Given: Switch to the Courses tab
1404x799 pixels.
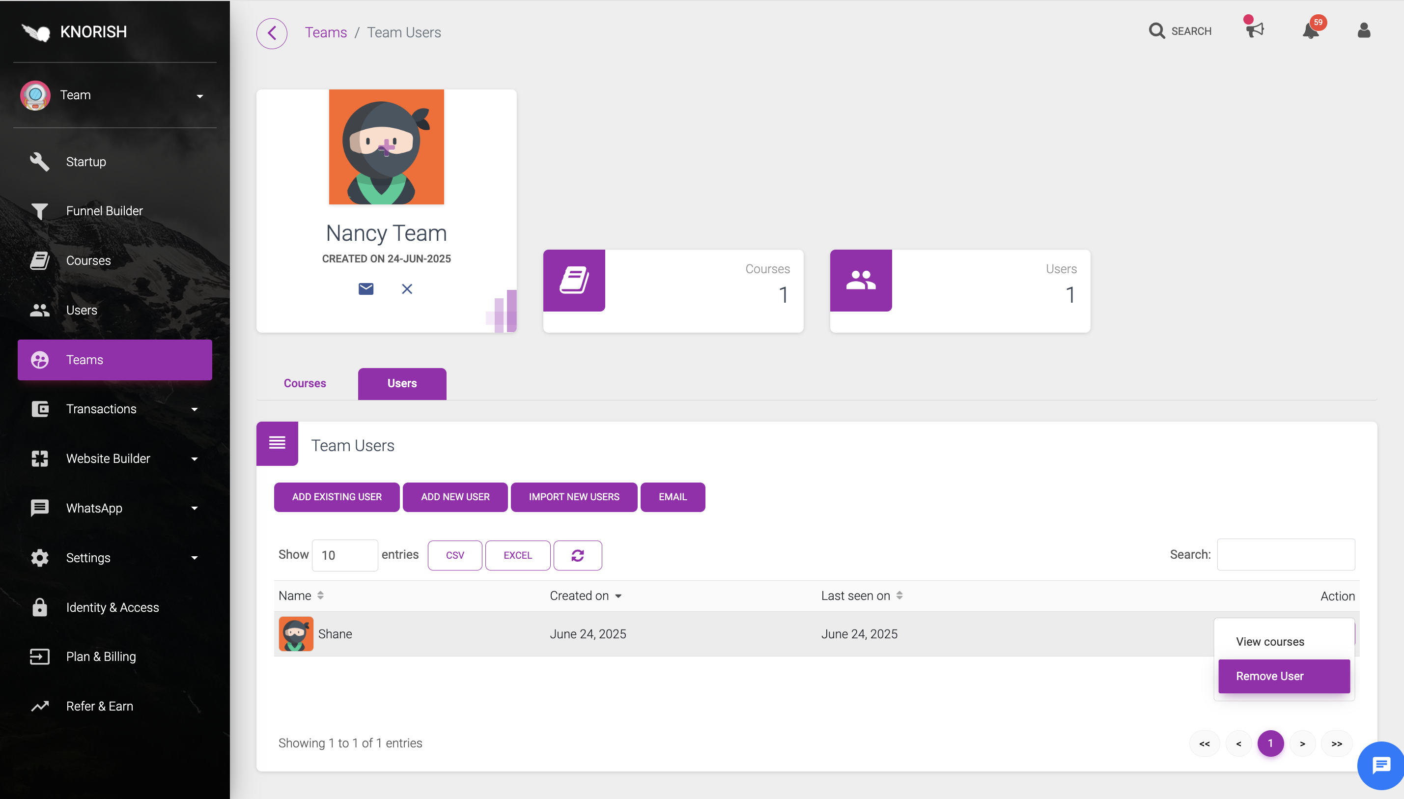Looking at the screenshot, I should 305,384.
